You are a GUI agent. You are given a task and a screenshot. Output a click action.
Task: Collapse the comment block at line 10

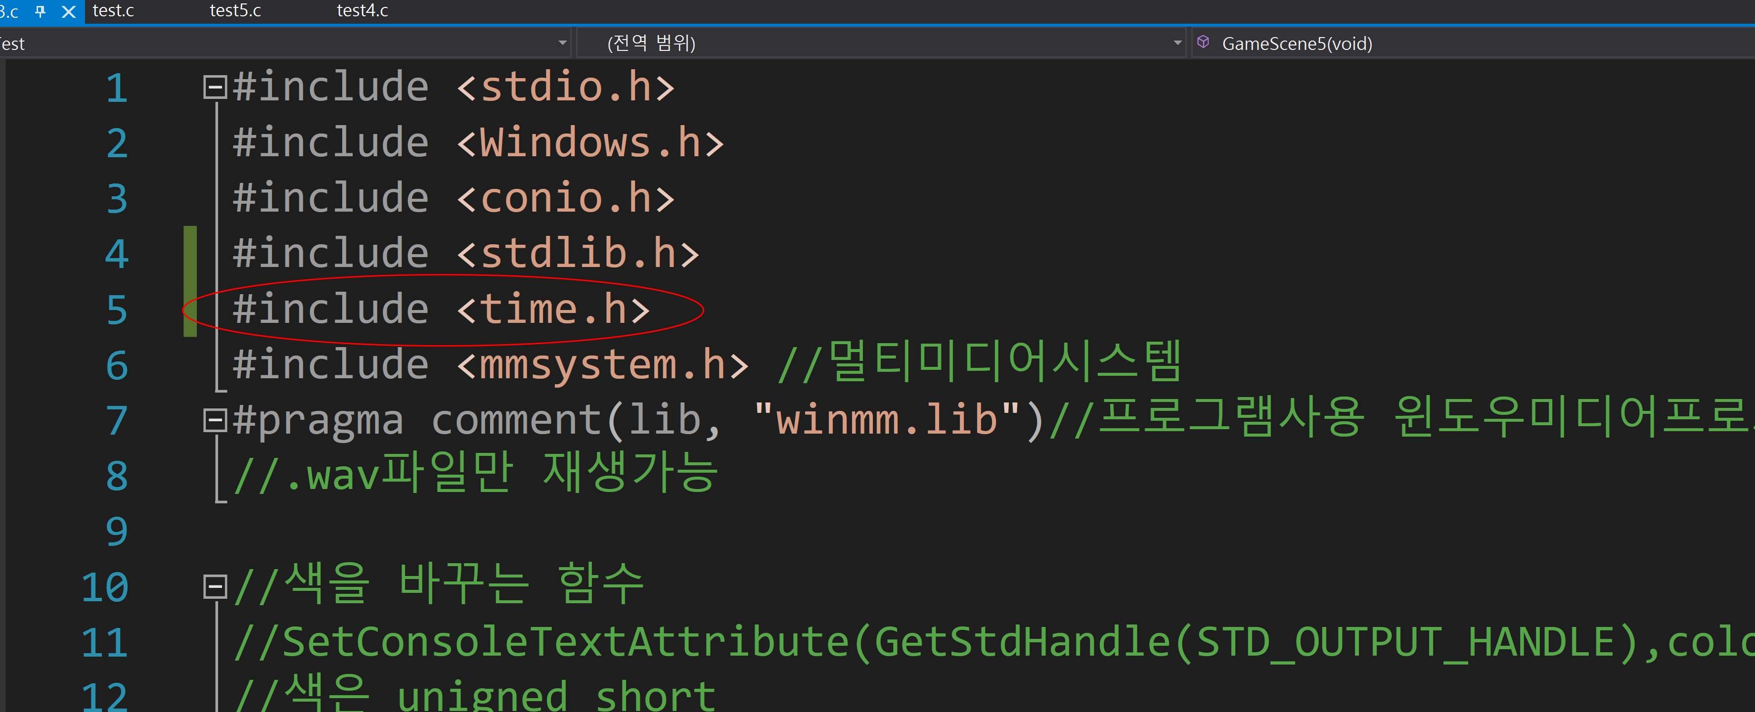[215, 586]
